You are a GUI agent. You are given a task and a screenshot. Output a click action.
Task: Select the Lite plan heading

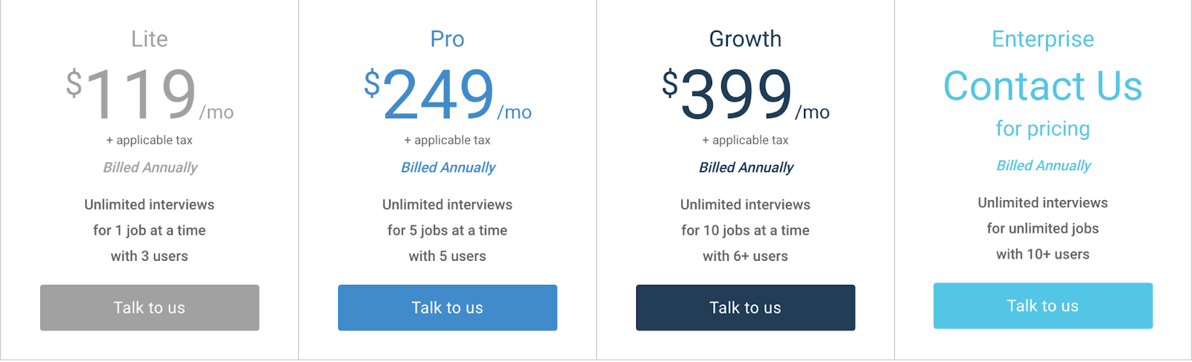click(x=150, y=39)
